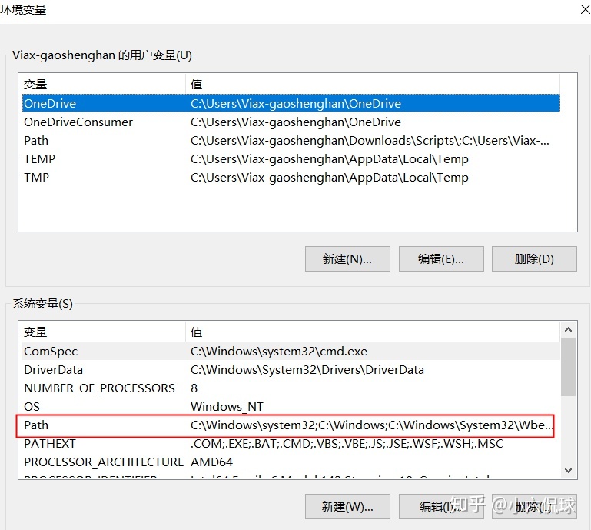Click the system variables delete button
591x530 pixels.
click(534, 506)
